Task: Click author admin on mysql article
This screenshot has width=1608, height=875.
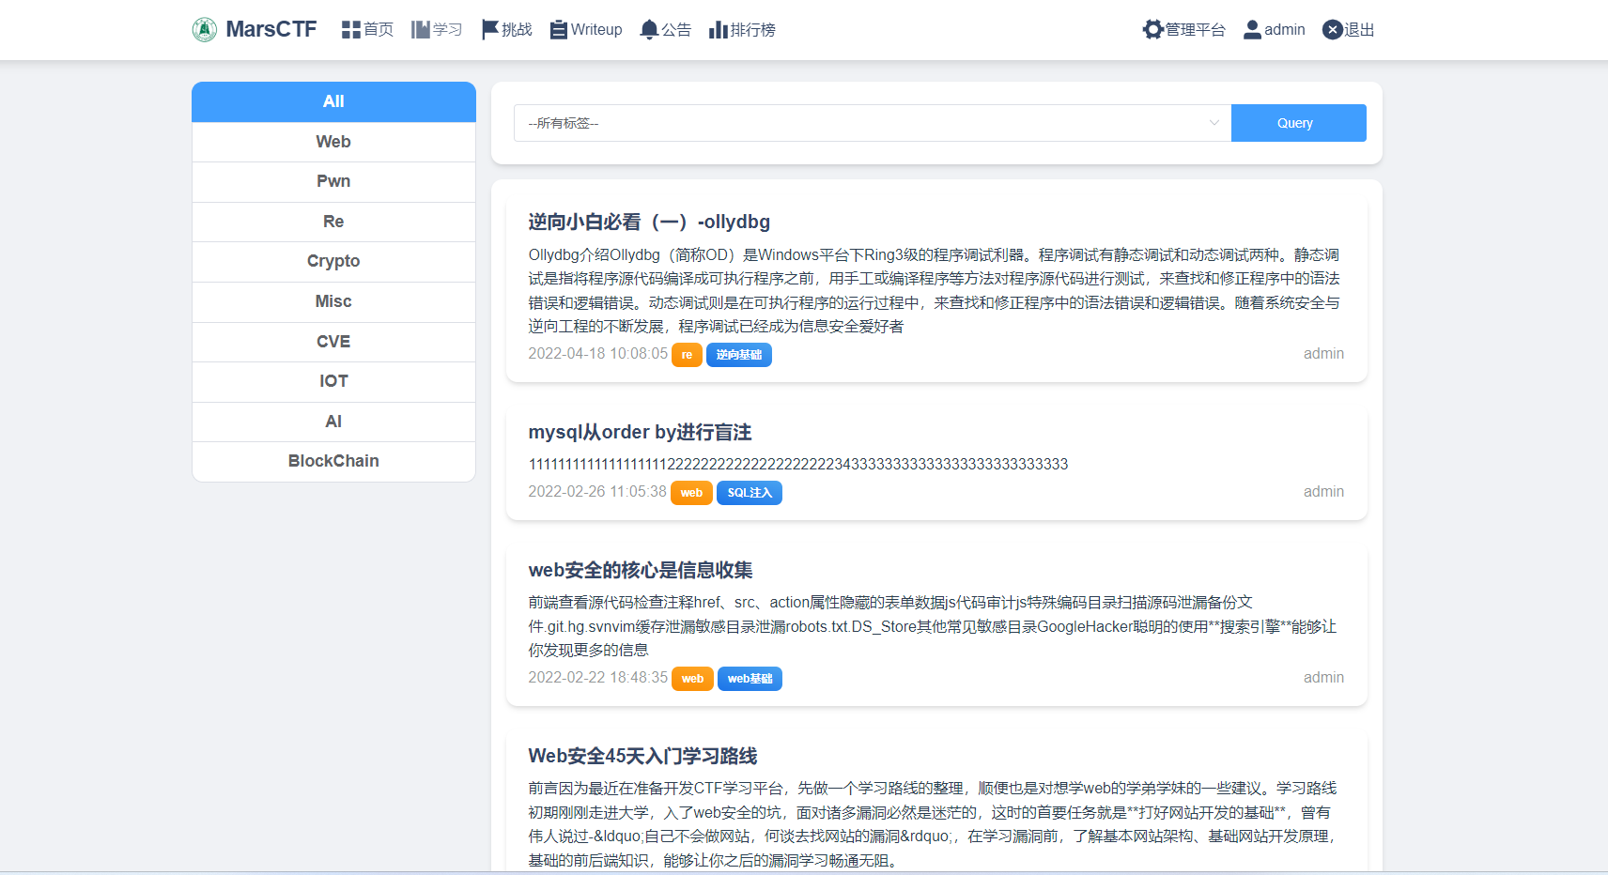Action: coord(1323,492)
